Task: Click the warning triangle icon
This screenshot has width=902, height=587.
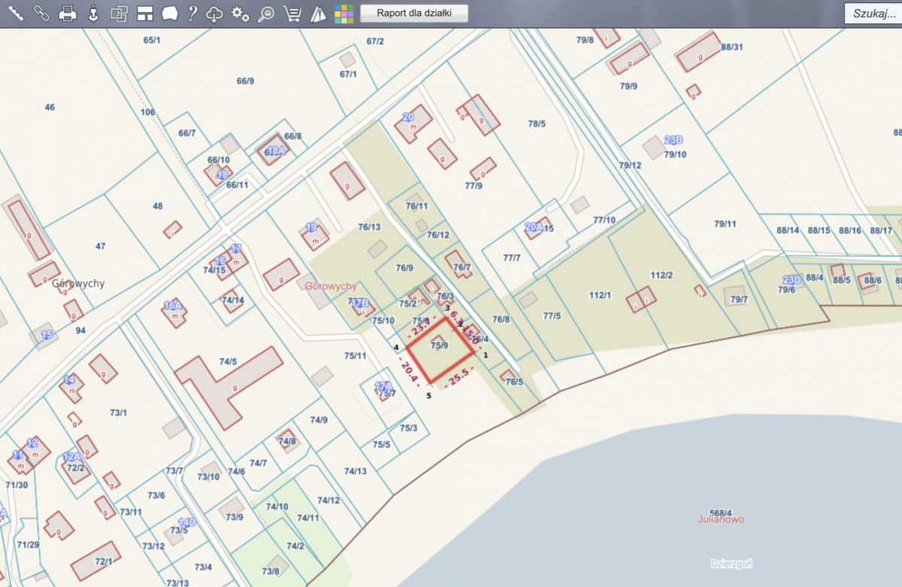Action: coord(318,13)
